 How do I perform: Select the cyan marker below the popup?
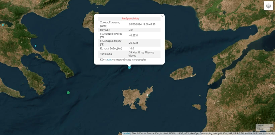(129, 67)
